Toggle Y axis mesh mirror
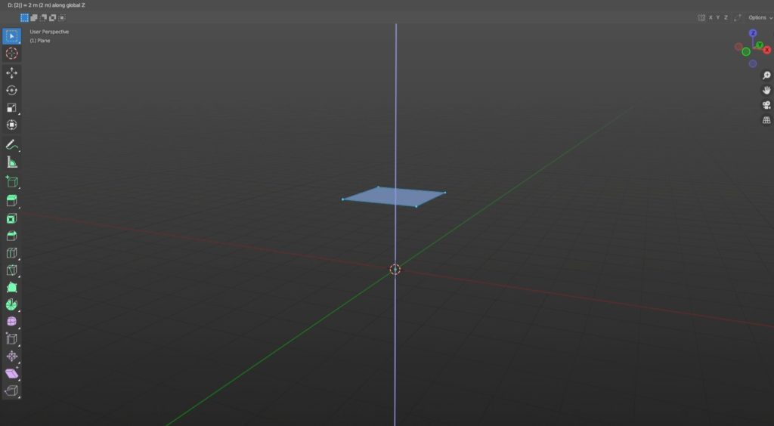Screen dimensions: 774x426 coord(718,17)
